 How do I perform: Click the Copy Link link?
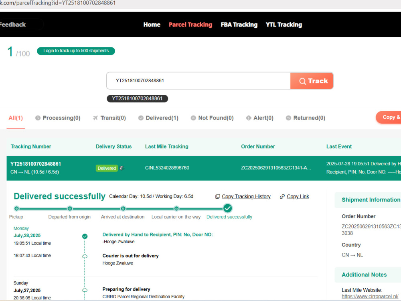click(298, 197)
